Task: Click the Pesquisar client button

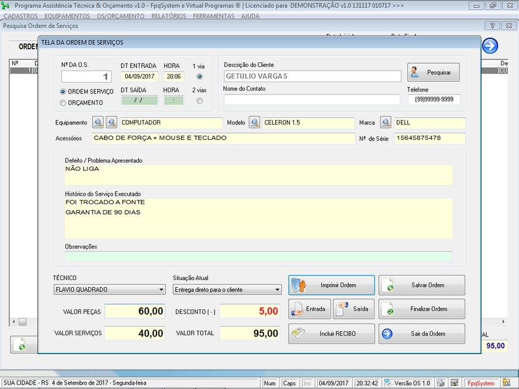Action: pyautogui.click(x=433, y=72)
